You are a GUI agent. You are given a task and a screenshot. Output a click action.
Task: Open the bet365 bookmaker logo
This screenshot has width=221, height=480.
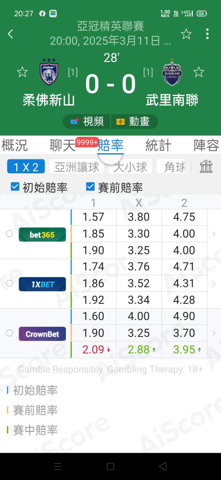(x=42, y=235)
